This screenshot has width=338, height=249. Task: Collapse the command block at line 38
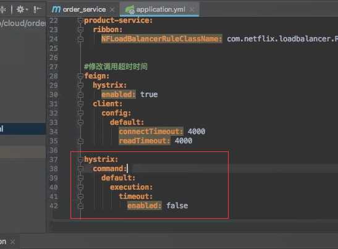click(80, 169)
